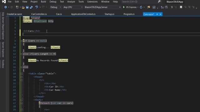Open the View menu
The height and width of the screenshot is (112, 200).
click(25, 2)
